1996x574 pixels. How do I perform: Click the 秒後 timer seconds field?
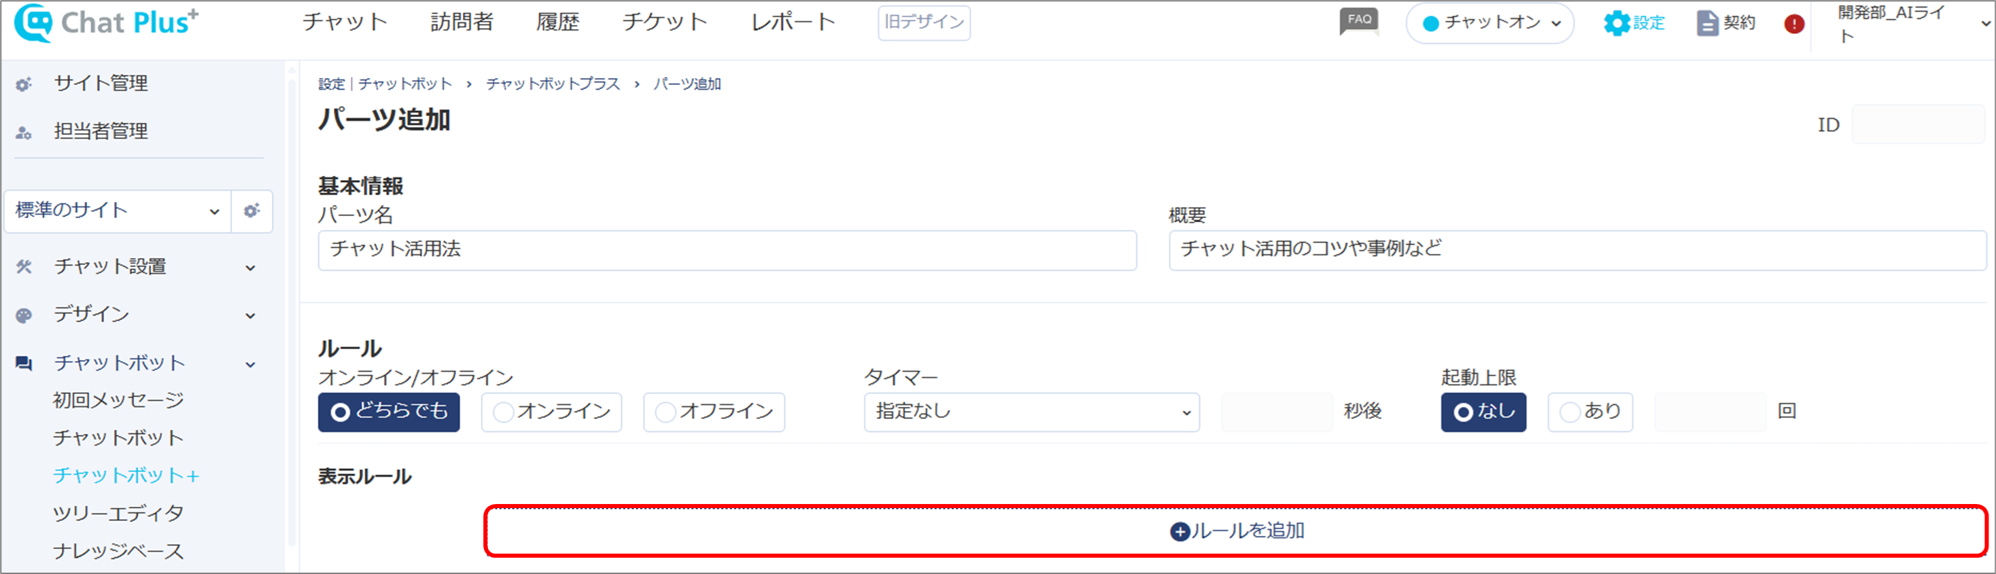pos(1277,412)
